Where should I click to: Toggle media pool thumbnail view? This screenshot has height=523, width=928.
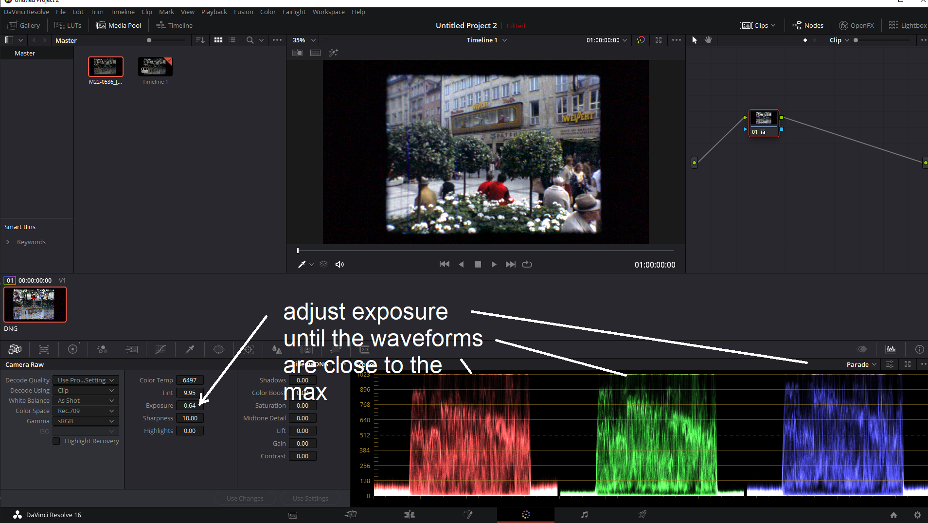(x=218, y=40)
